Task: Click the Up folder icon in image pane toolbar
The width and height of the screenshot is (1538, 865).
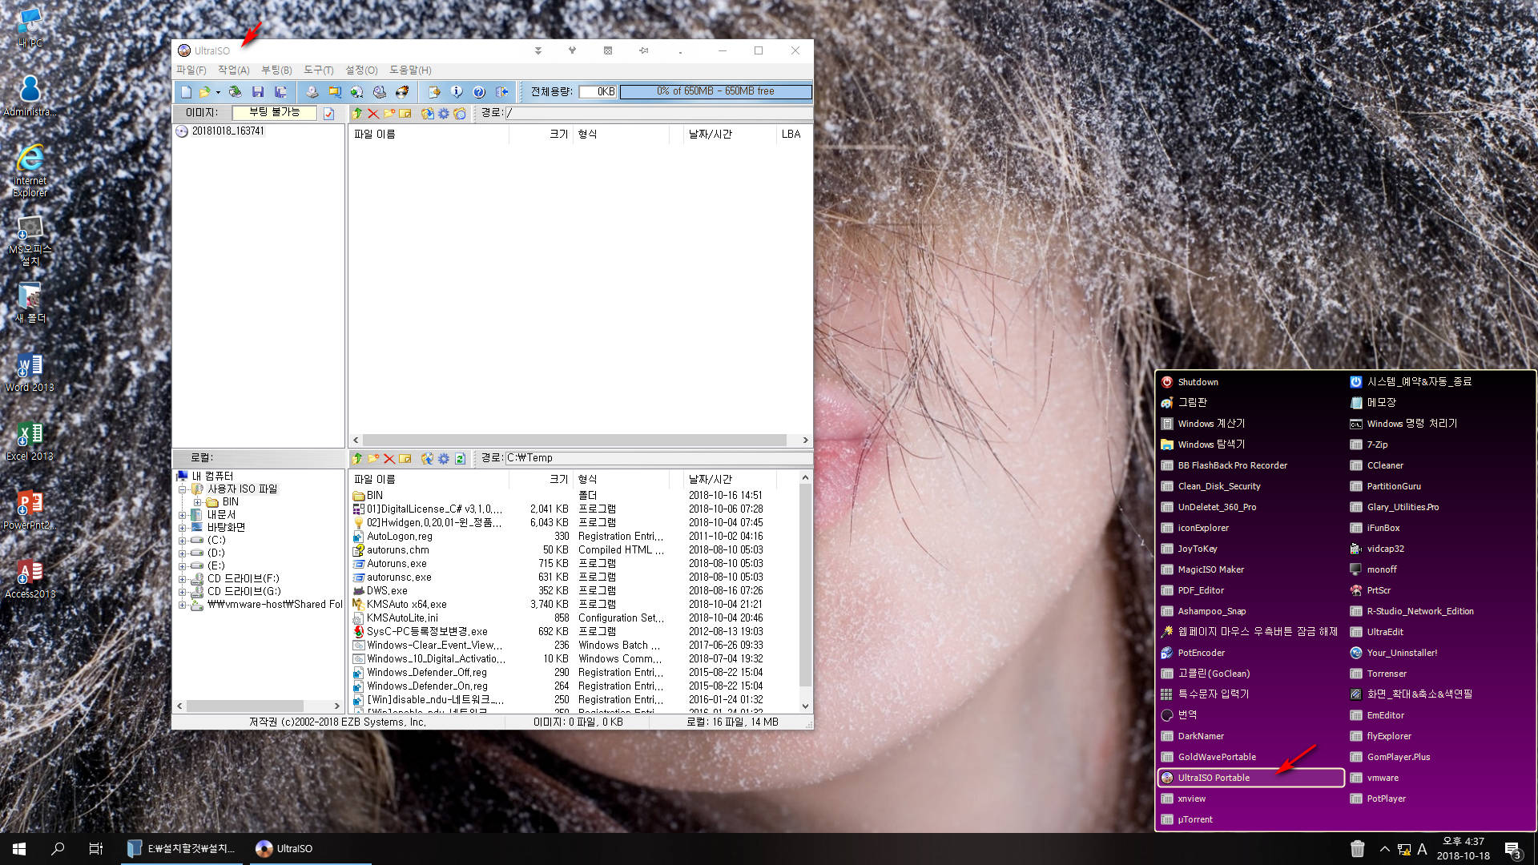Action: [x=357, y=114]
